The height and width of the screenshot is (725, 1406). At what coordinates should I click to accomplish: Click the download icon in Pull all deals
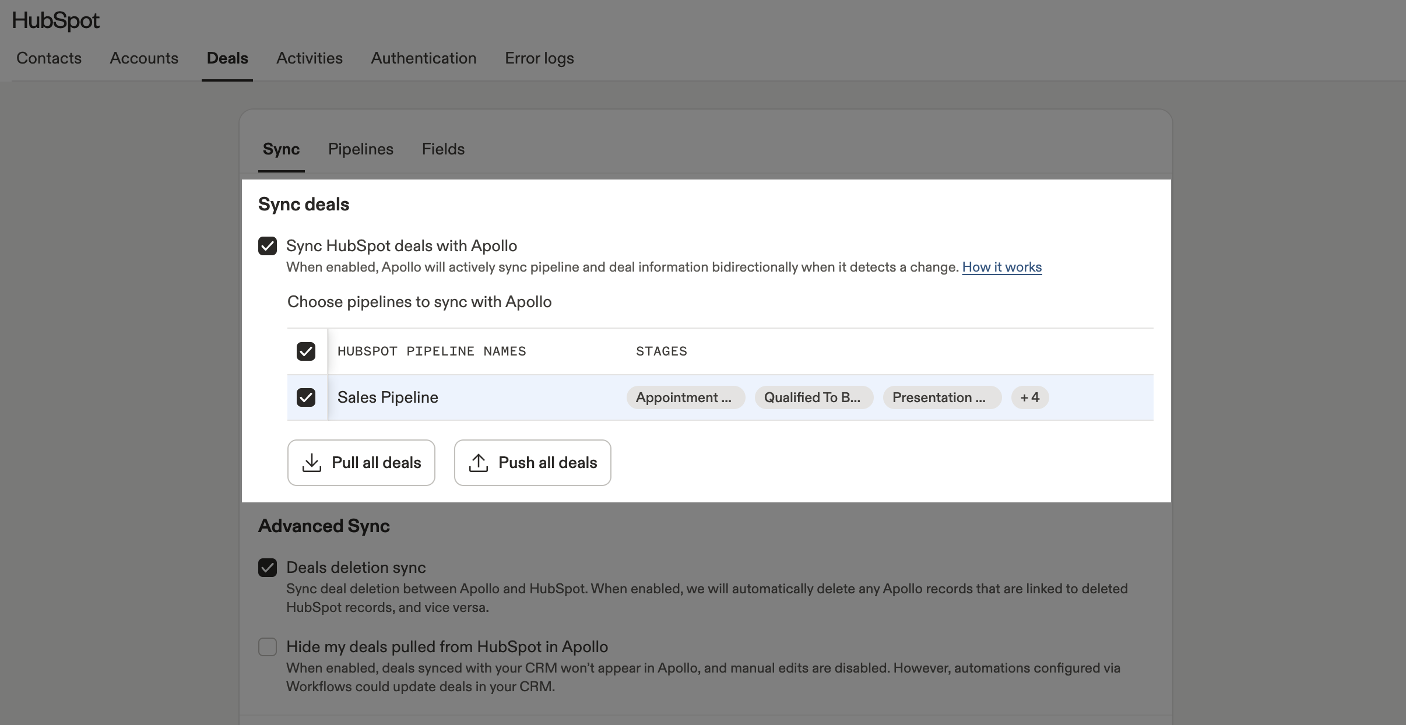point(312,463)
